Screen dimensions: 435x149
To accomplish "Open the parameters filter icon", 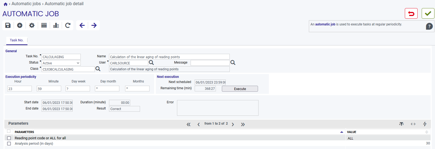I will tap(401, 124).
